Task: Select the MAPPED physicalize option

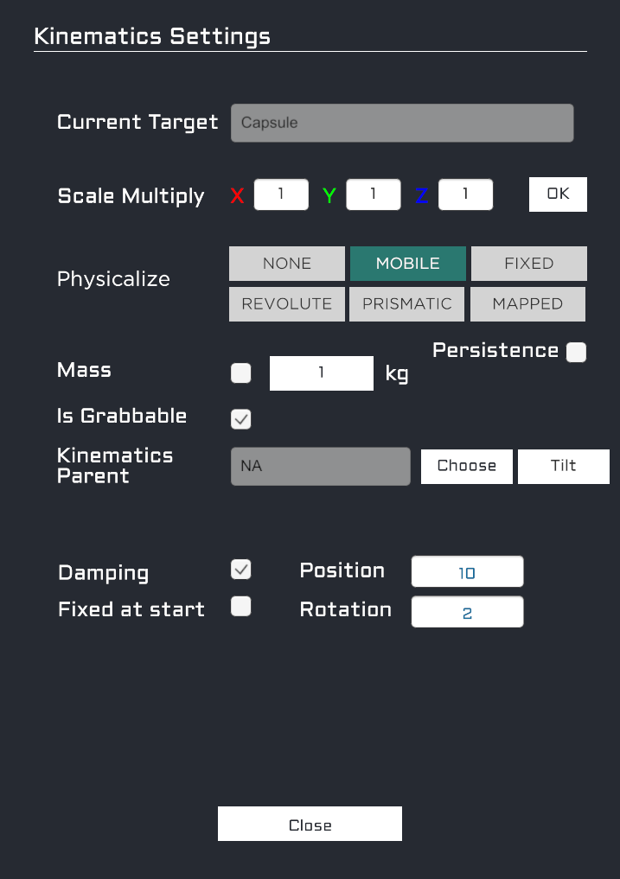Action: point(527,304)
